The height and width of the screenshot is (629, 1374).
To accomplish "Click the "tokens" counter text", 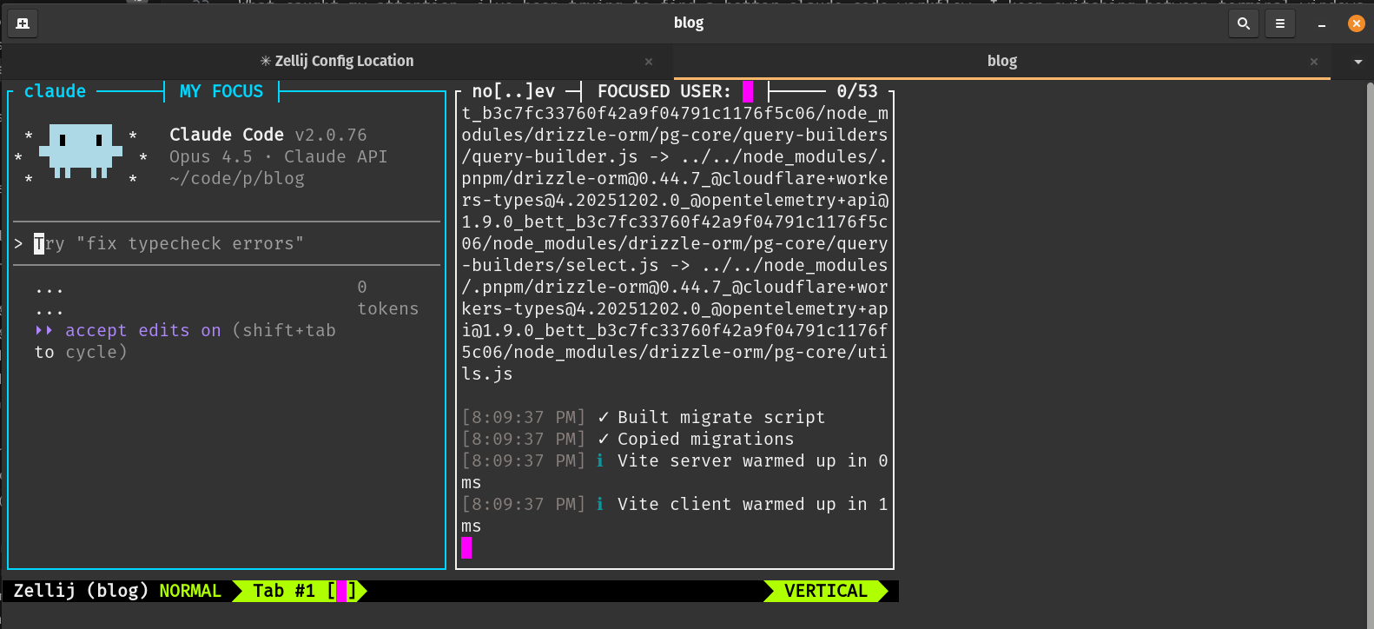I will [x=388, y=308].
